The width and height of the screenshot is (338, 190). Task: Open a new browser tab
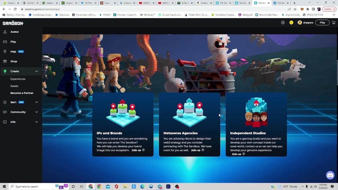(x=294, y=3)
